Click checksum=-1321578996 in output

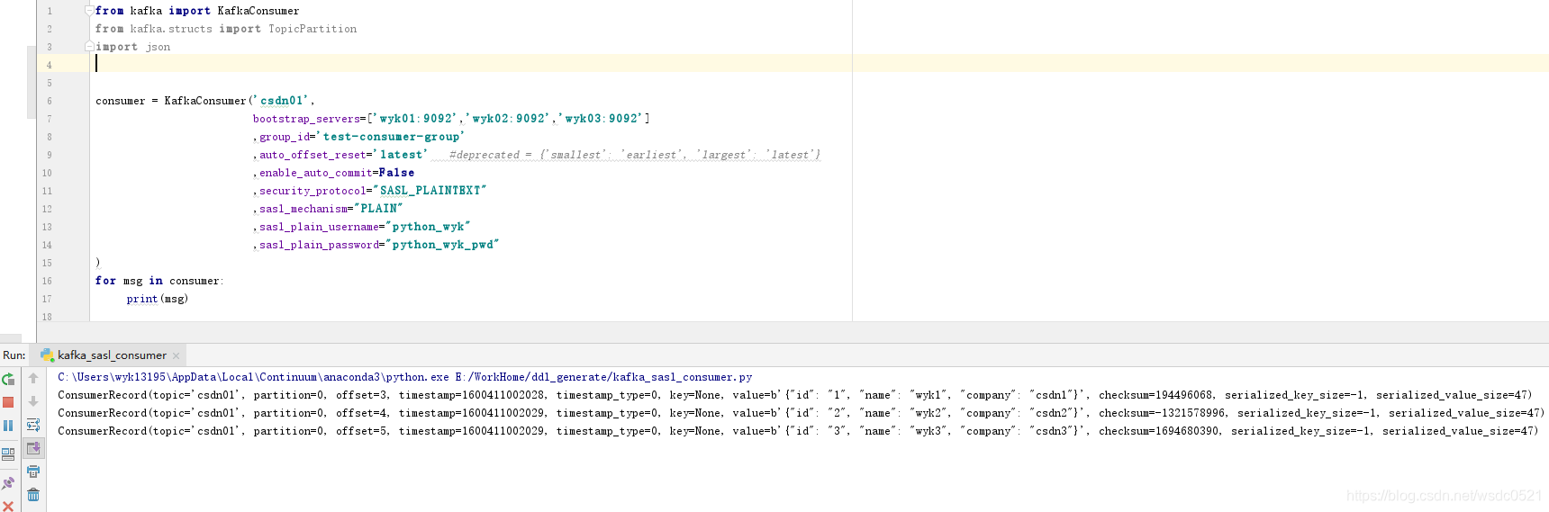(x=1162, y=413)
